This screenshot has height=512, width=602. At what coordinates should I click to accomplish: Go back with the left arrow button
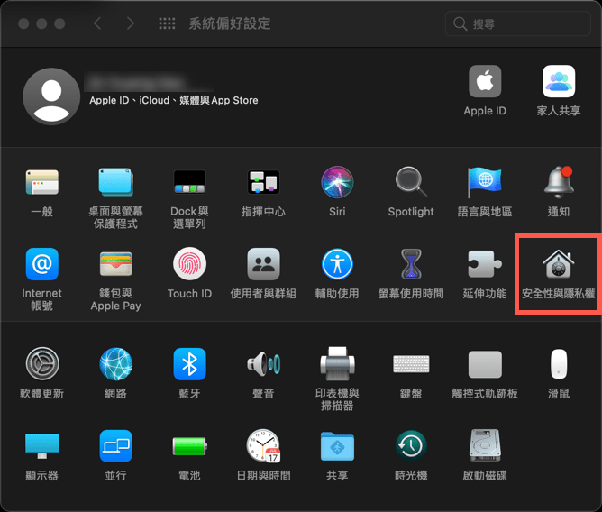(97, 23)
